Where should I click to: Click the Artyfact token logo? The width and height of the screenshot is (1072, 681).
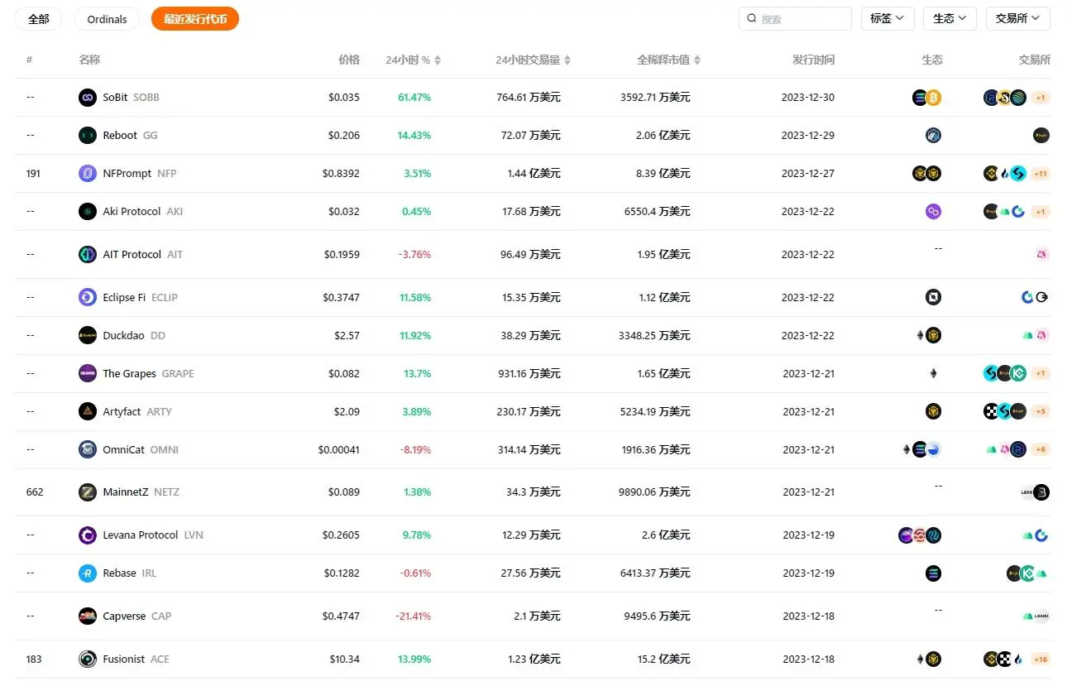coord(88,412)
